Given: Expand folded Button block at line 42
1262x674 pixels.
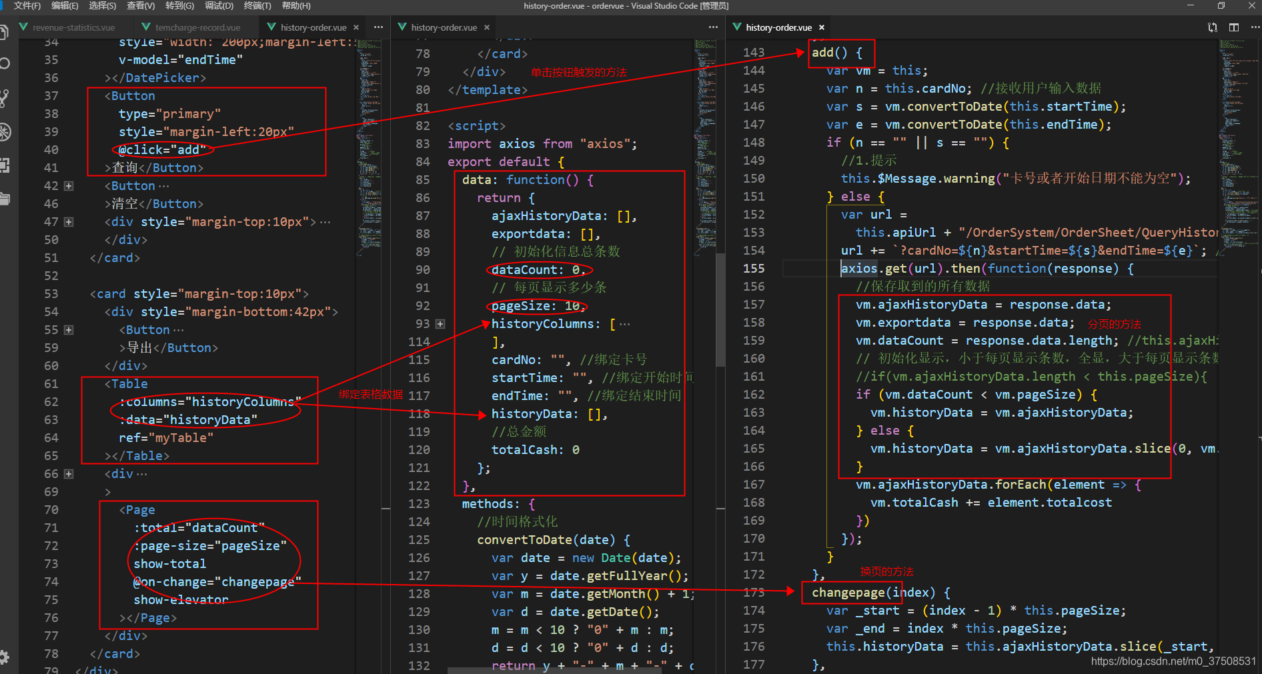Looking at the screenshot, I should coord(69,186).
